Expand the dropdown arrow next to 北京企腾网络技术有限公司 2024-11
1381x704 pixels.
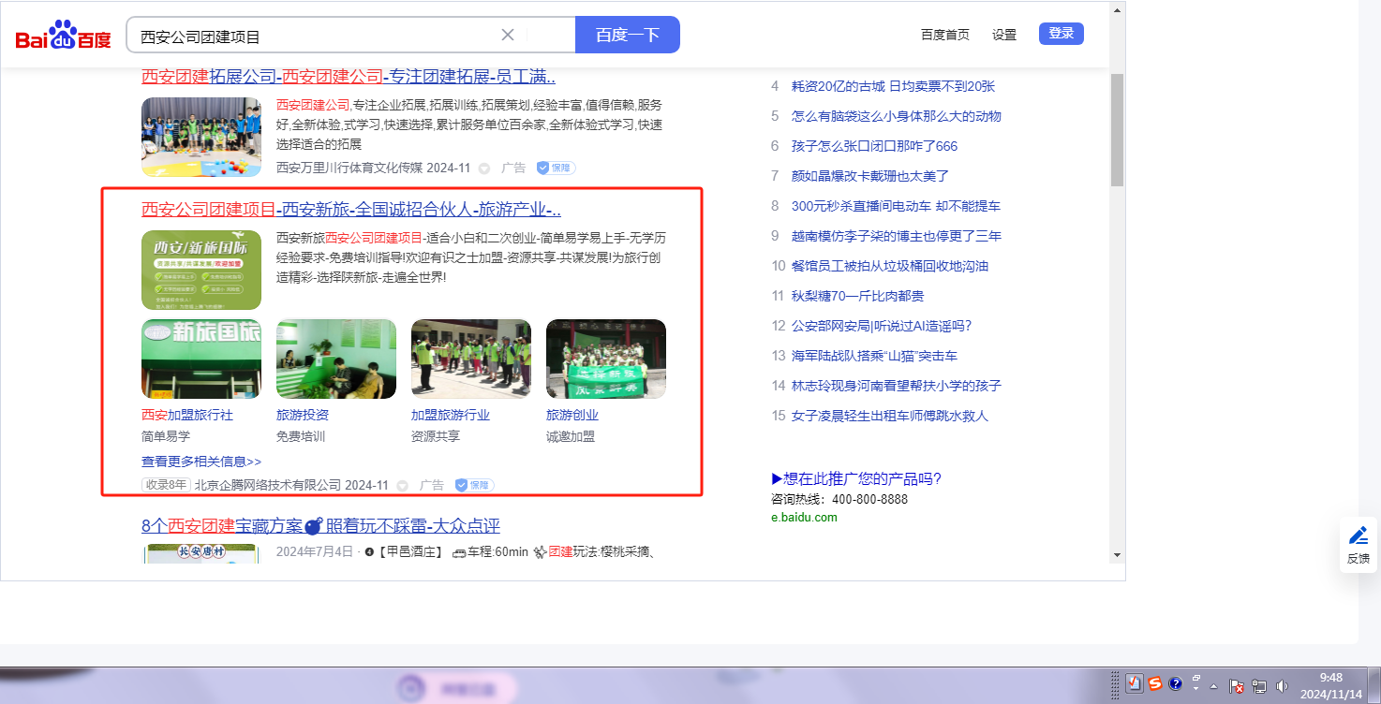click(x=403, y=486)
